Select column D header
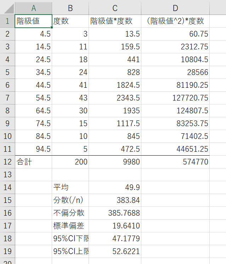Viewport: 226px width, 264px height. click(175, 8)
